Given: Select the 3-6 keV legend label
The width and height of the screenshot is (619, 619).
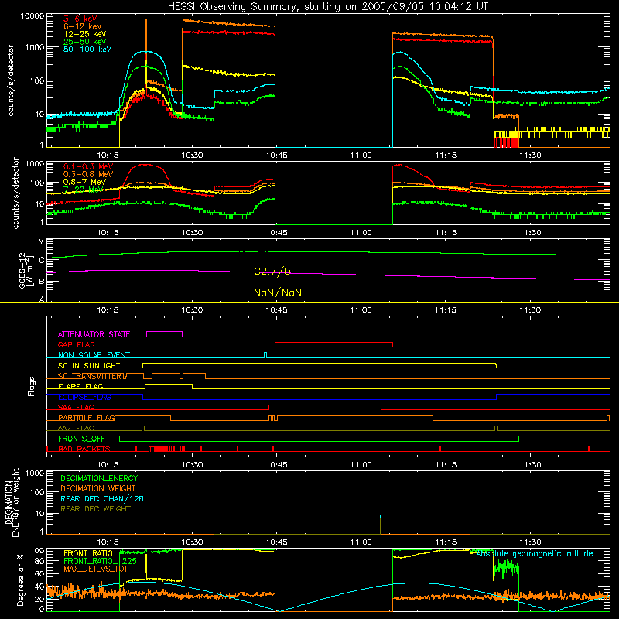Looking at the screenshot, I should click(x=80, y=19).
